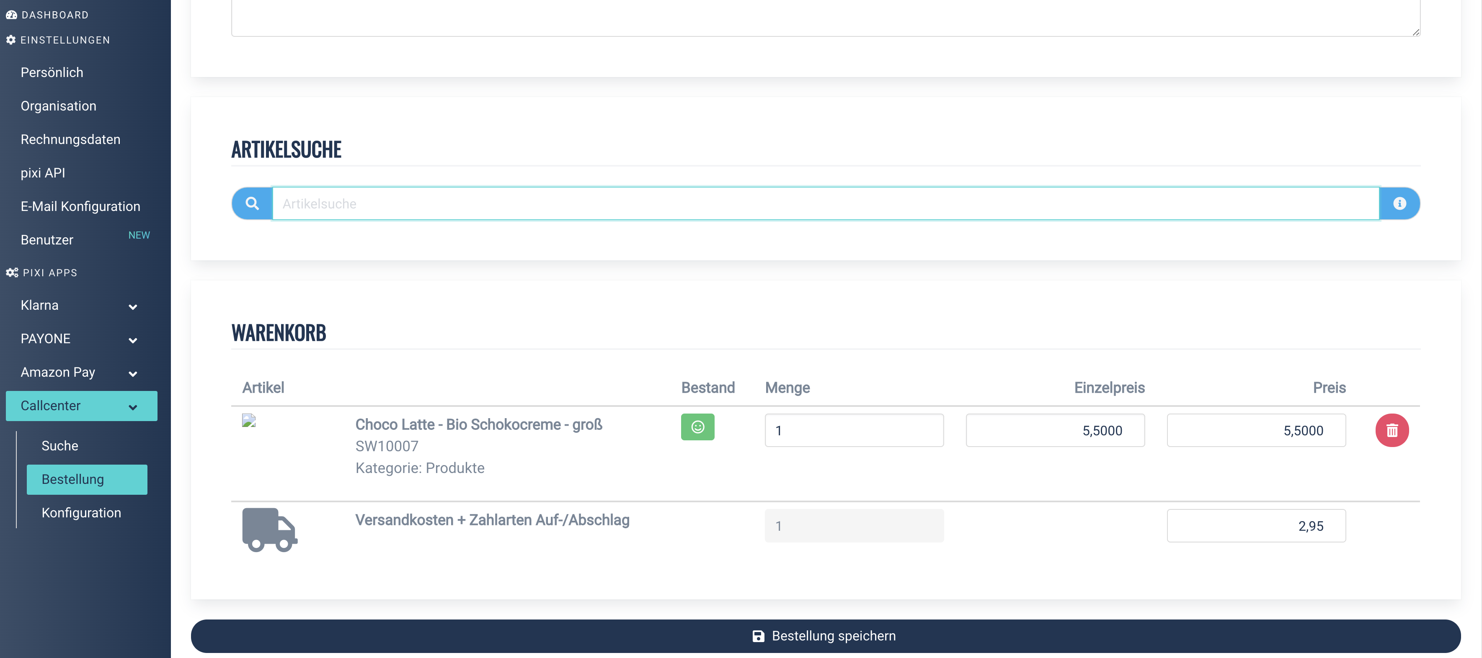
Task: Click the Artikelsuche heading
Action: coord(286,149)
